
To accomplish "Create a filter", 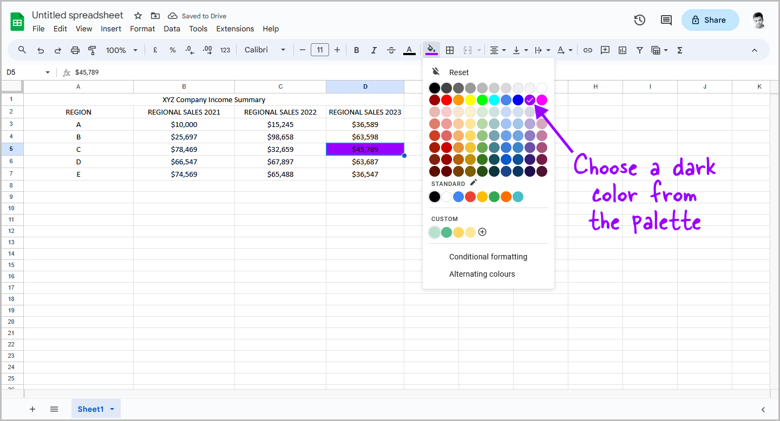I will [640, 49].
